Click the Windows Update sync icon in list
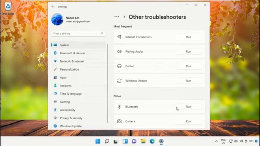260x146 pixels. (119, 81)
